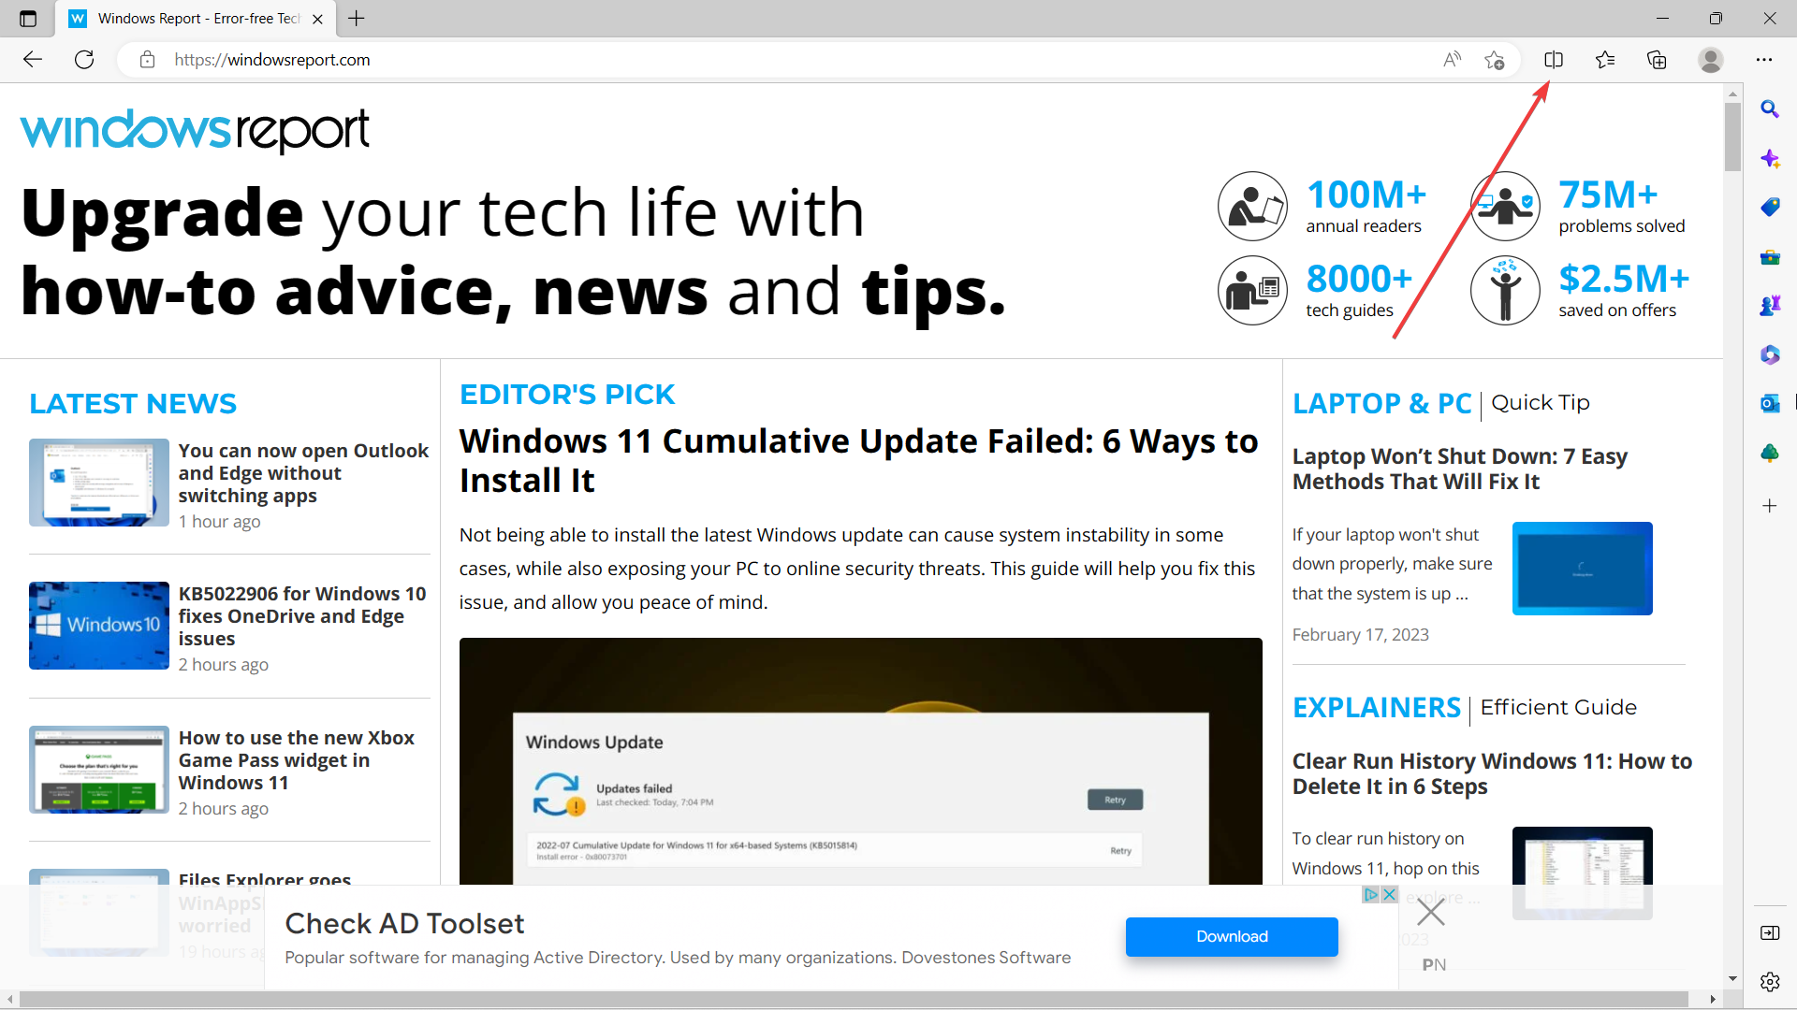
Task: Click the vertical scrollbar up arrow
Action: tap(1732, 94)
